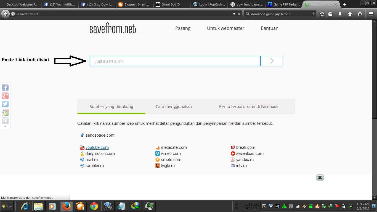Image resolution: width=377 pixels, height=212 pixels.
Task: Open Untuk webmaster page
Action: (225, 28)
